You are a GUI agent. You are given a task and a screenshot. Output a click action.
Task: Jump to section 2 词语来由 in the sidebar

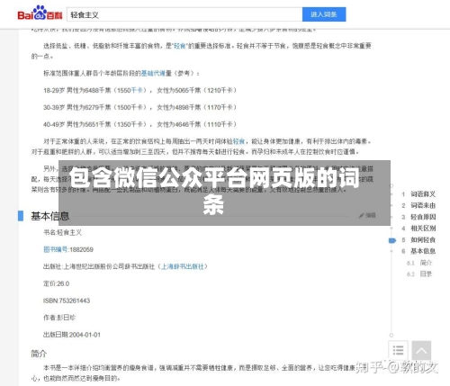point(418,206)
